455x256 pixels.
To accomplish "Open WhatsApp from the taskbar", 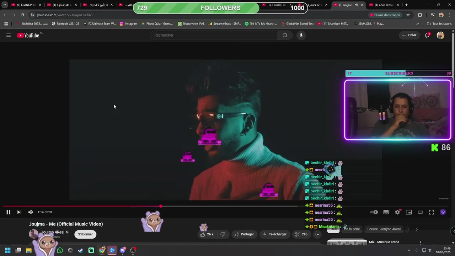I will [x=60, y=250].
